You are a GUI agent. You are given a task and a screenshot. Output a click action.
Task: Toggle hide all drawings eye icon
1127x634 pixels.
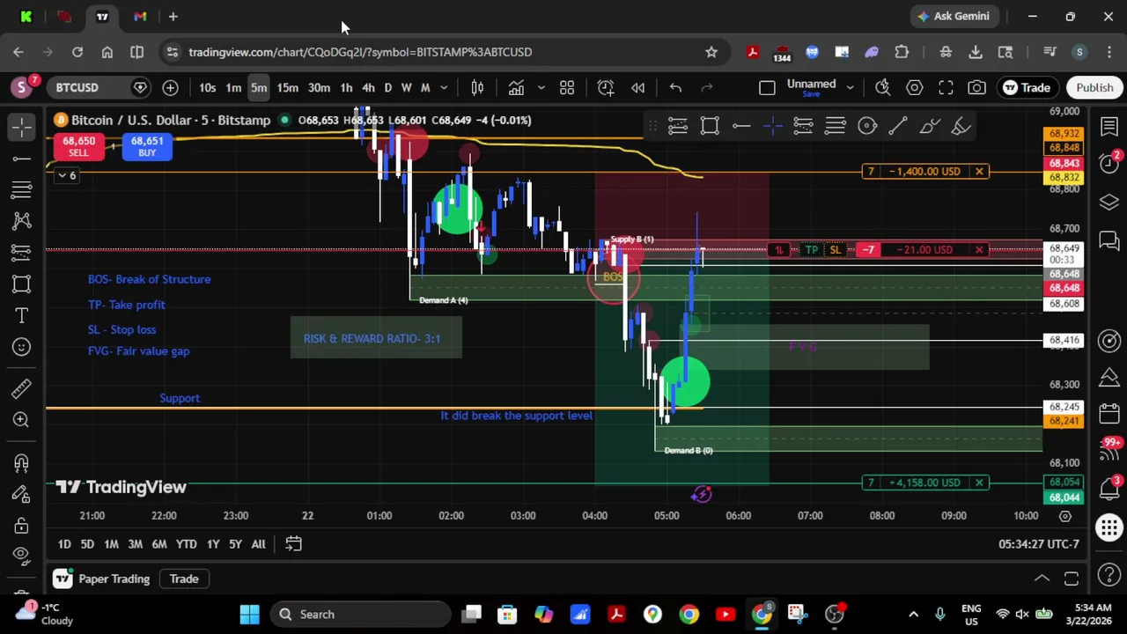click(22, 555)
